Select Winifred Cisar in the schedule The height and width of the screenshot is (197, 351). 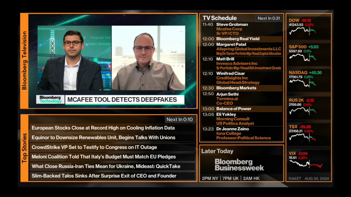(x=230, y=74)
